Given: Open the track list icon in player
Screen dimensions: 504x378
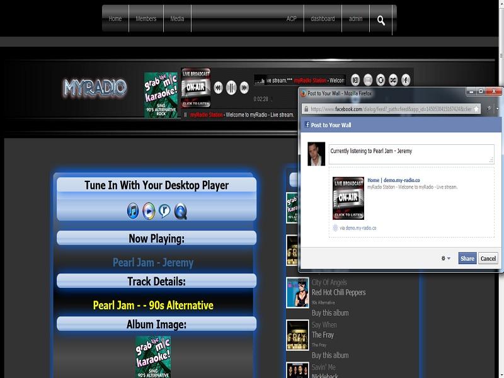Looking at the screenshot, I should [368, 80].
